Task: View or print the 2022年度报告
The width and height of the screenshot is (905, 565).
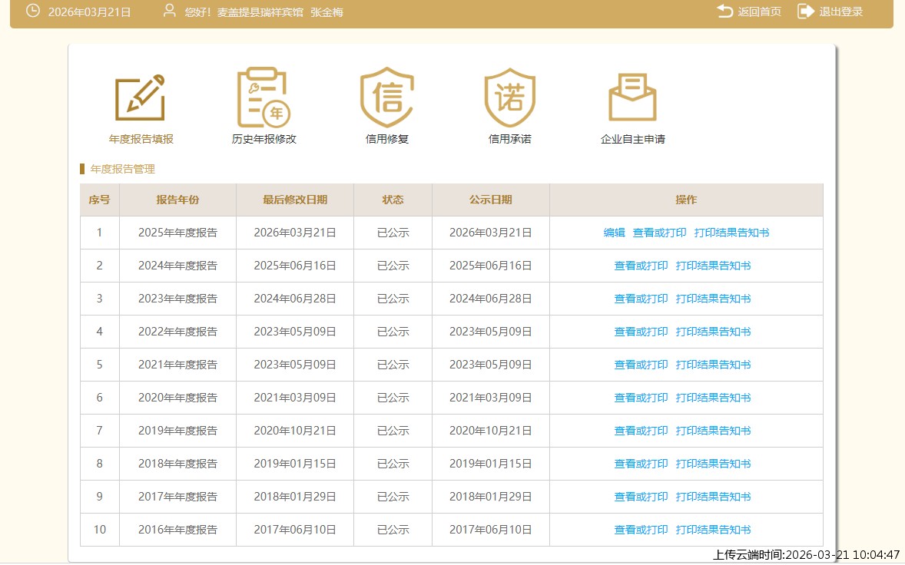Action: click(641, 332)
